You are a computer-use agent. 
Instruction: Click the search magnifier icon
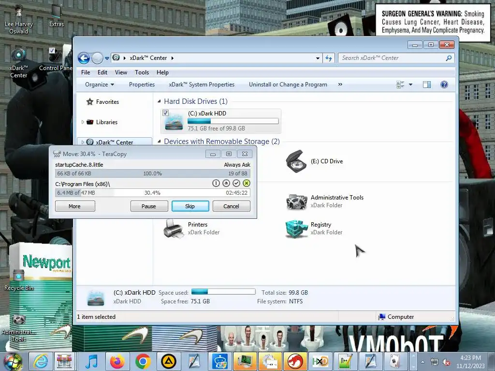coord(449,58)
